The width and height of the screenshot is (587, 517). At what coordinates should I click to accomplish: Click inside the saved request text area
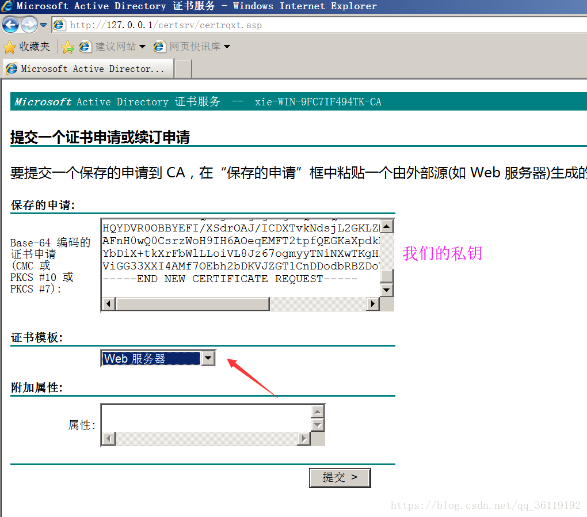[x=241, y=258]
